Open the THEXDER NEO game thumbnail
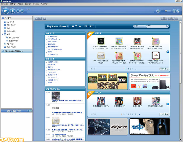 pyautogui.click(x=137, y=41)
